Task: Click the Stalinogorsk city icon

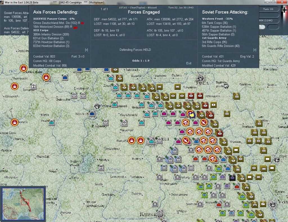Action: (x=226, y=86)
